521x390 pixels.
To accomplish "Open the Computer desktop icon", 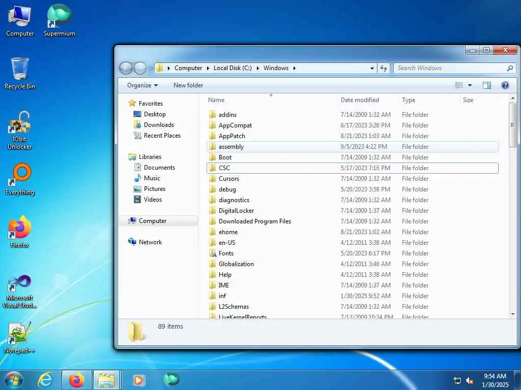I will [20, 21].
